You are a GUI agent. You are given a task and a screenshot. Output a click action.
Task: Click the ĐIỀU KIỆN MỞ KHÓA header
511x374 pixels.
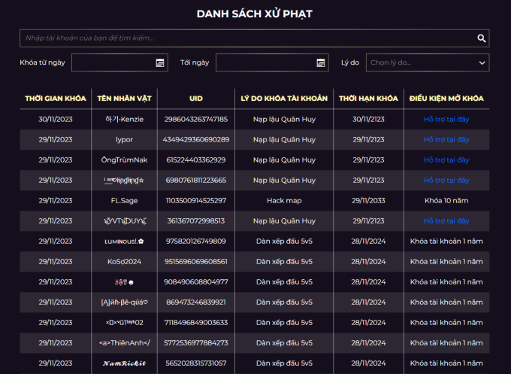click(446, 99)
